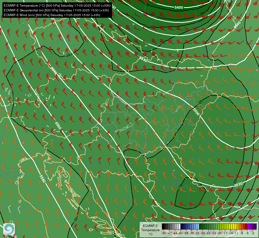This screenshot has height=238, width=259.
Task: Pick the white swatch above the -41 legend tick
Action: point(180,226)
